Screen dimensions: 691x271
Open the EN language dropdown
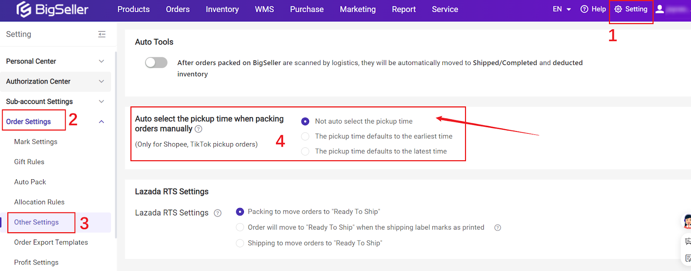(562, 9)
